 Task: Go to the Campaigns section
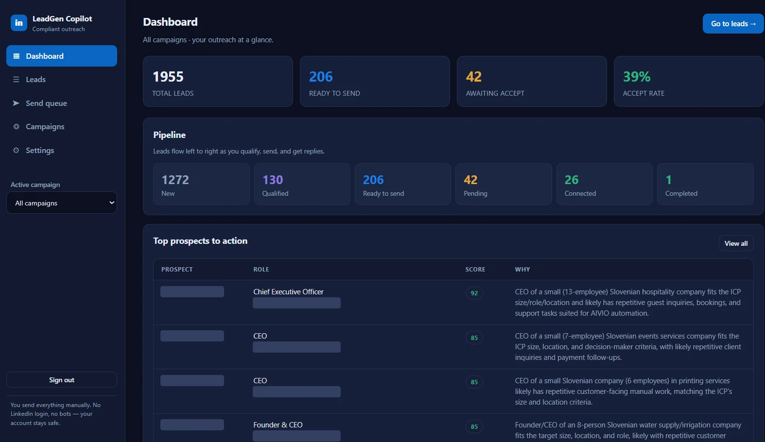62,126
